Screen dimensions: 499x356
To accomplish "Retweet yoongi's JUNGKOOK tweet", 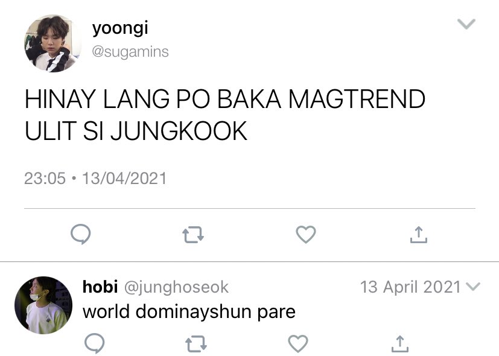I will [x=193, y=235].
